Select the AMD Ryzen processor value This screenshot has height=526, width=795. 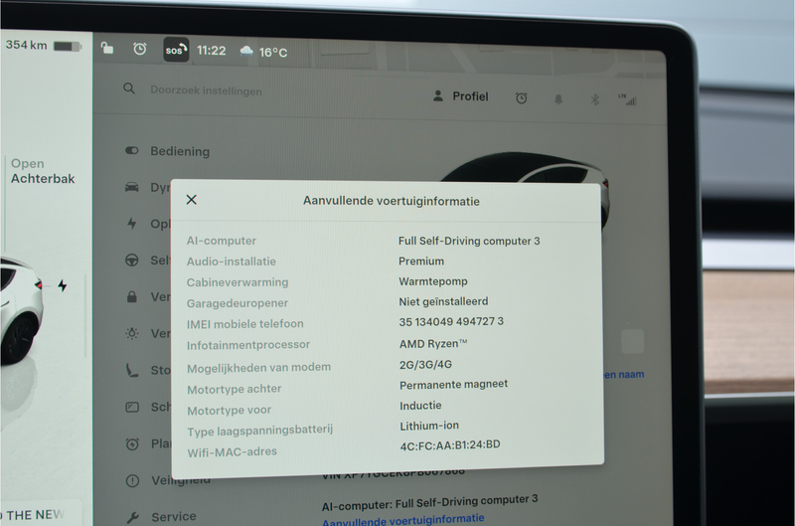[433, 344]
